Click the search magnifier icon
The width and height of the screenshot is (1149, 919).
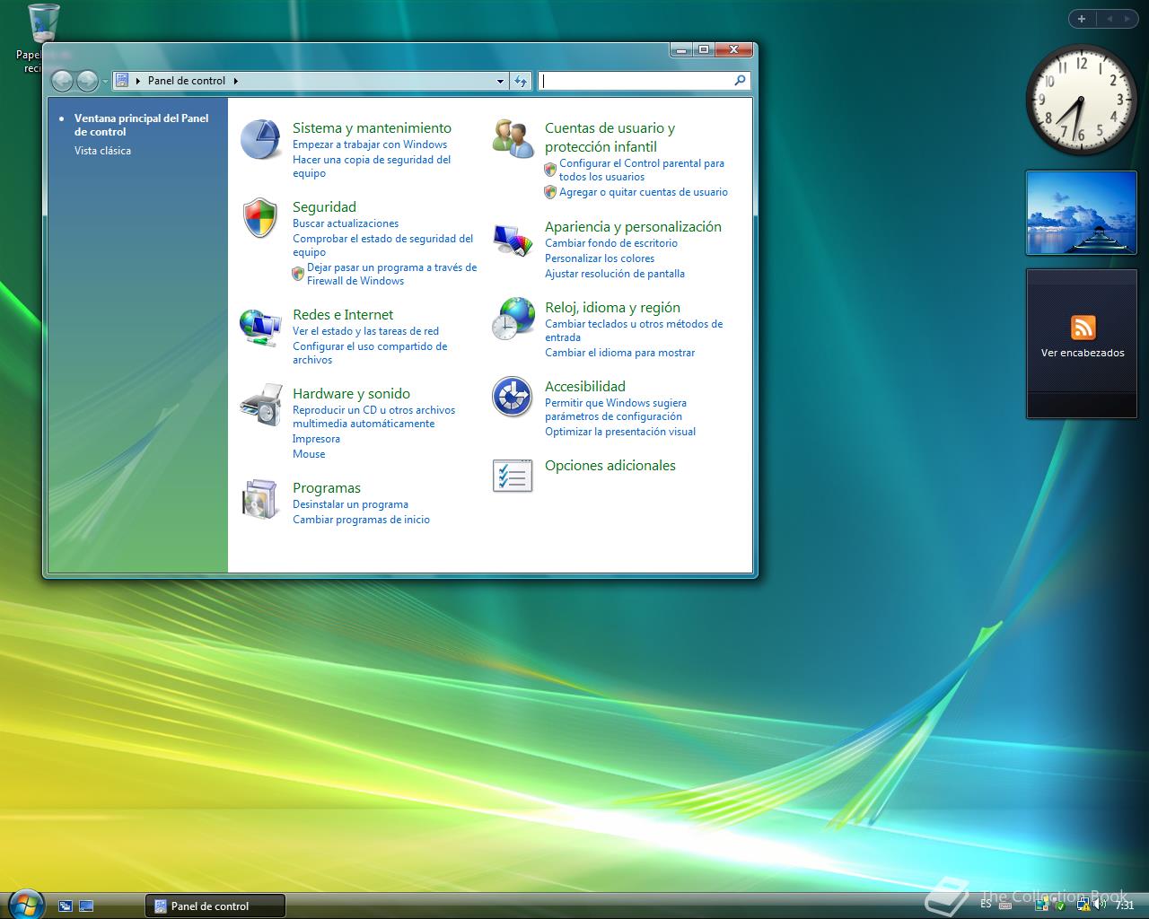click(740, 81)
